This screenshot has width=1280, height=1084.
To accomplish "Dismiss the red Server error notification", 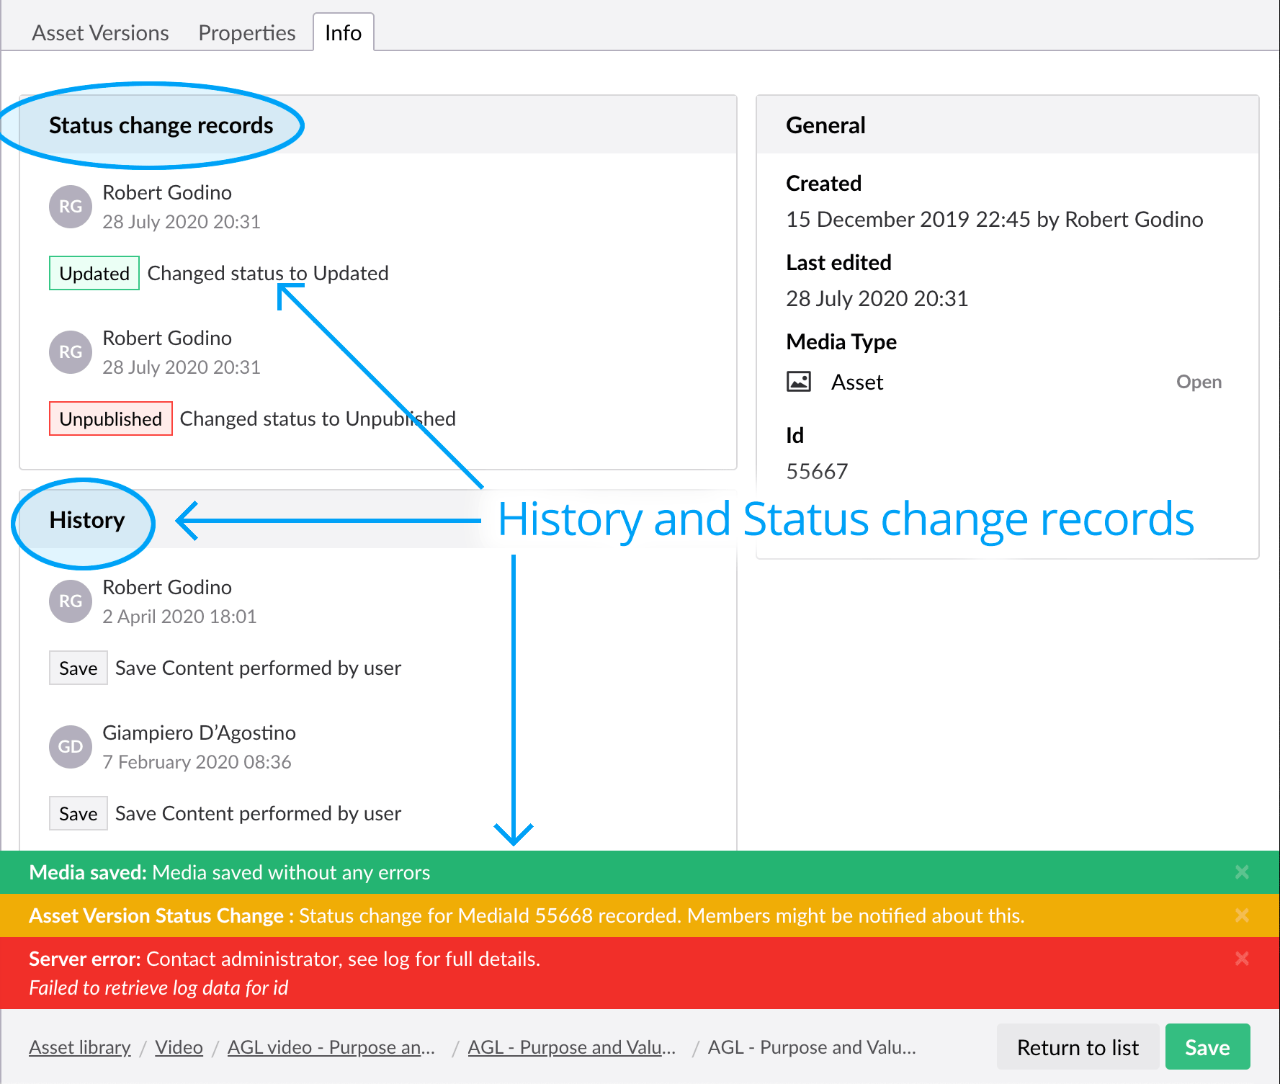I will 1241,959.
